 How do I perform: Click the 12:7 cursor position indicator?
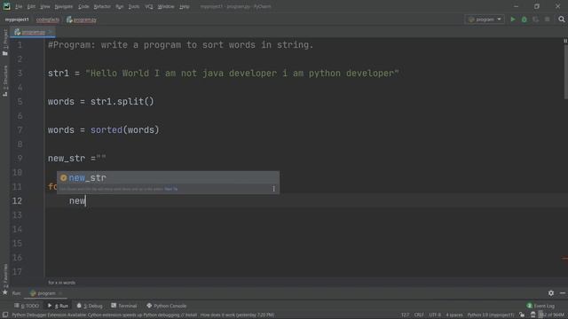405,315
